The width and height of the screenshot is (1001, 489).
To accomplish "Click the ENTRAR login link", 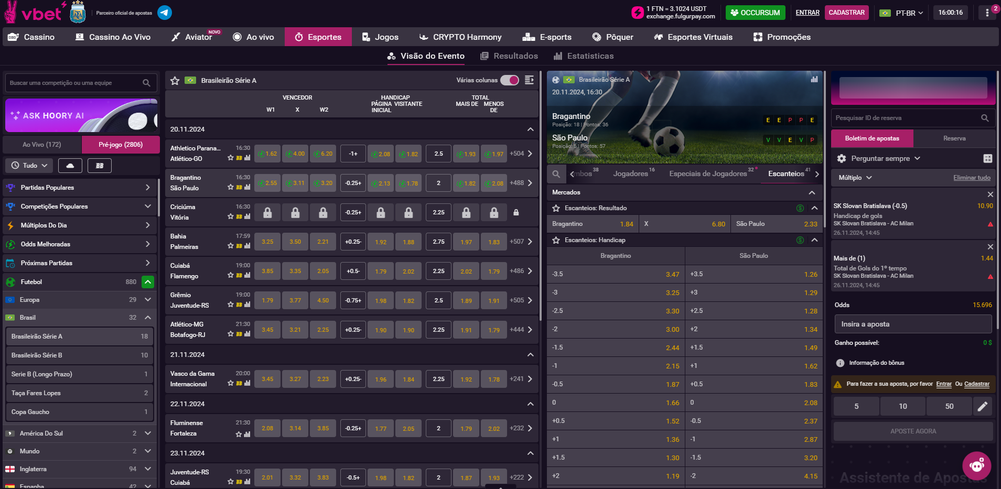I will coord(808,13).
